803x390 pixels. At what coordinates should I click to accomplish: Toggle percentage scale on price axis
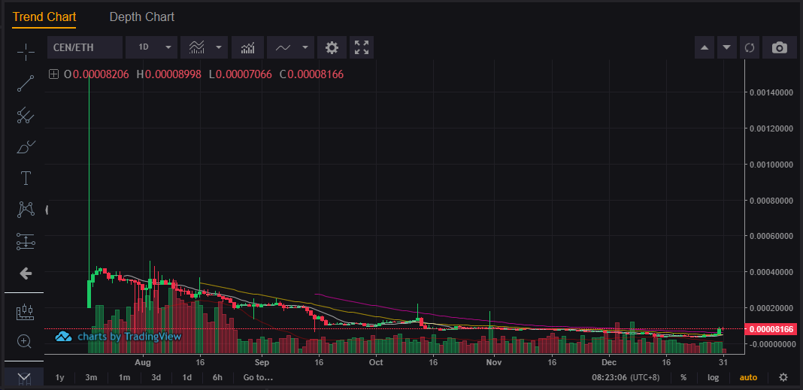point(683,377)
